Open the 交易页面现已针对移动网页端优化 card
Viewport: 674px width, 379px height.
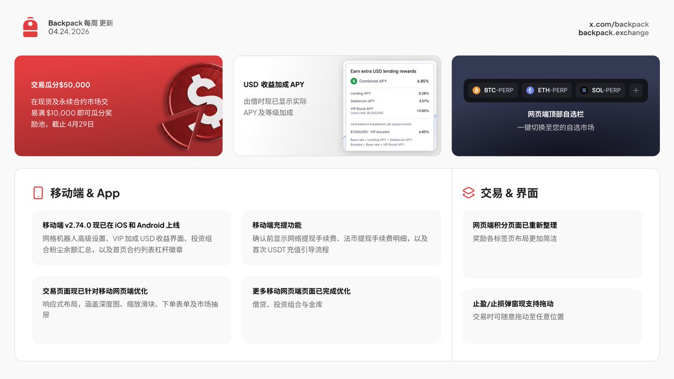point(131,309)
